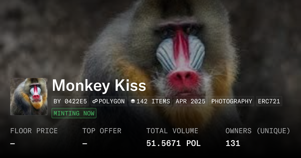Click the APR 2025 date badge
301x158 pixels.
[191, 101]
